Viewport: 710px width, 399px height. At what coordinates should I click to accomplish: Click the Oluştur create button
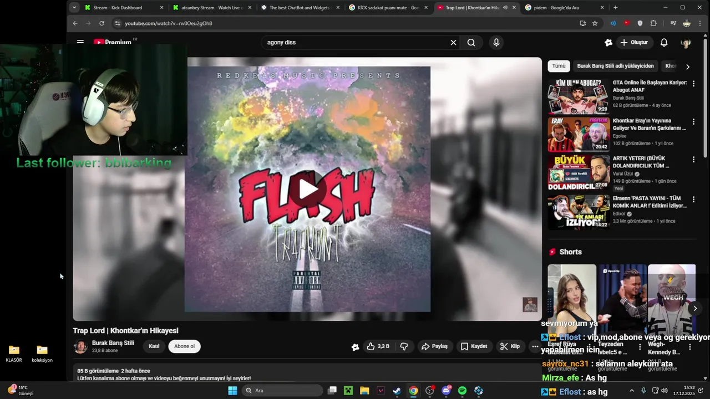point(634,43)
